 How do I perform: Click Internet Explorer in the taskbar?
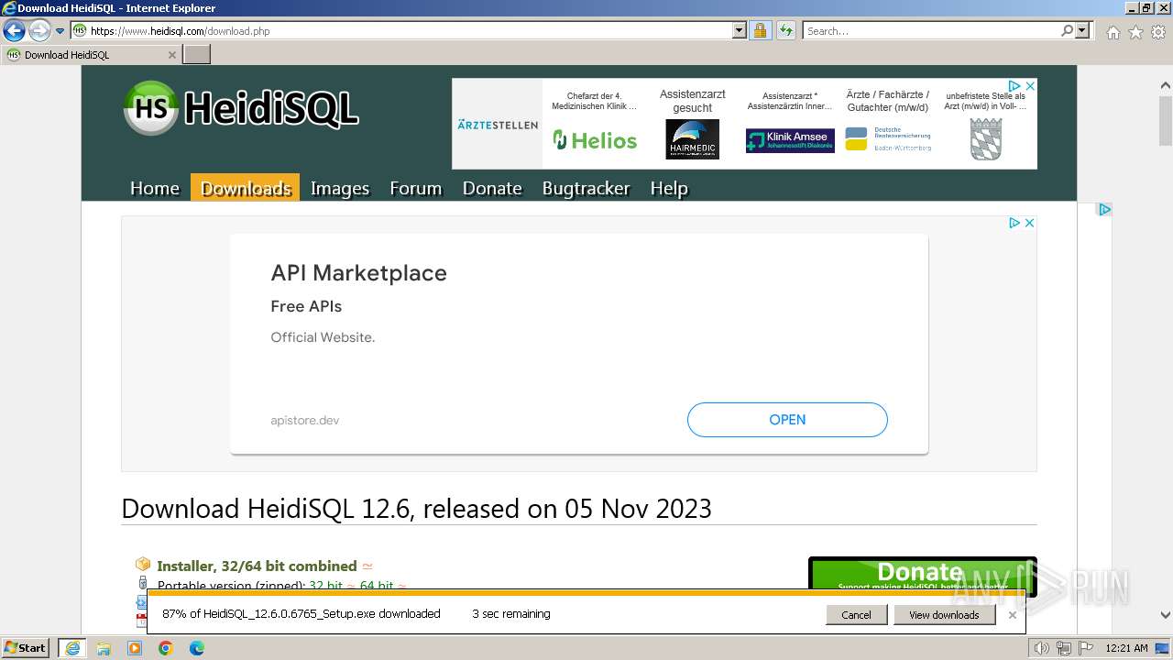pos(72,648)
